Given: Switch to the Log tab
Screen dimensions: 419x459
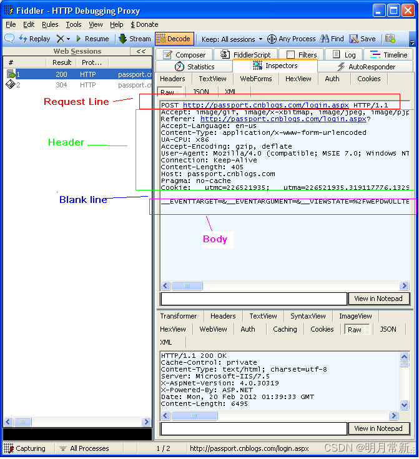Looking at the screenshot, I should coord(344,55).
